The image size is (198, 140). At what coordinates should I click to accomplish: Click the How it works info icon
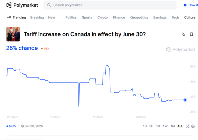185,5
